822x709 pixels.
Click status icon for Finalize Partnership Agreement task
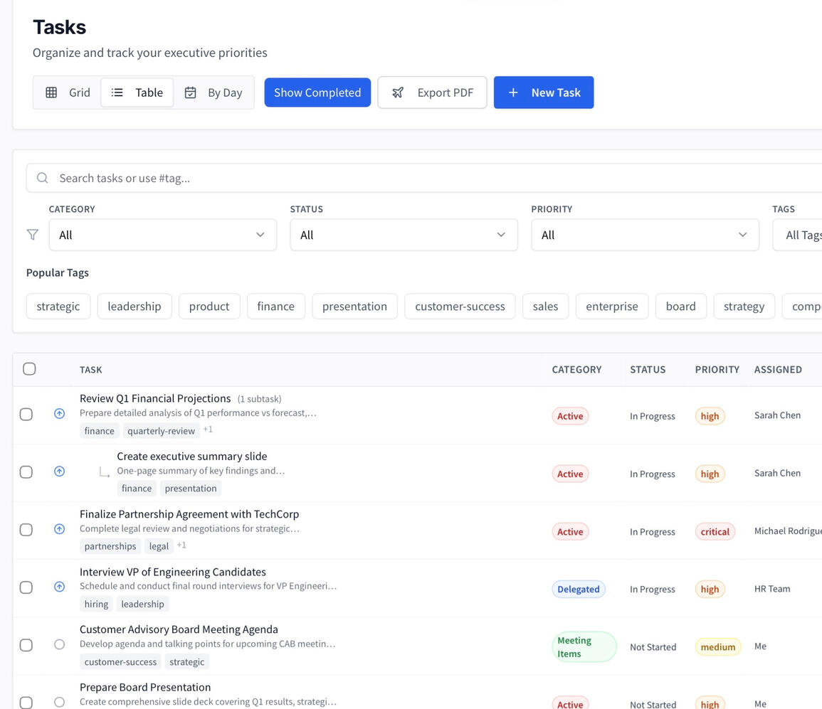pos(60,529)
